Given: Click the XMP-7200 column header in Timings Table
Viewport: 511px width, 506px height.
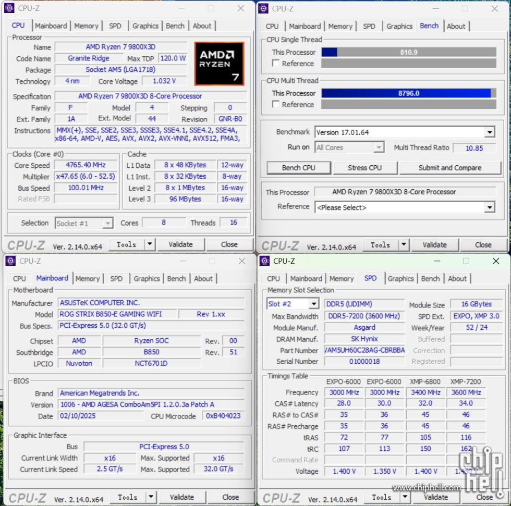Looking at the screenshot, I should point(465,381).
